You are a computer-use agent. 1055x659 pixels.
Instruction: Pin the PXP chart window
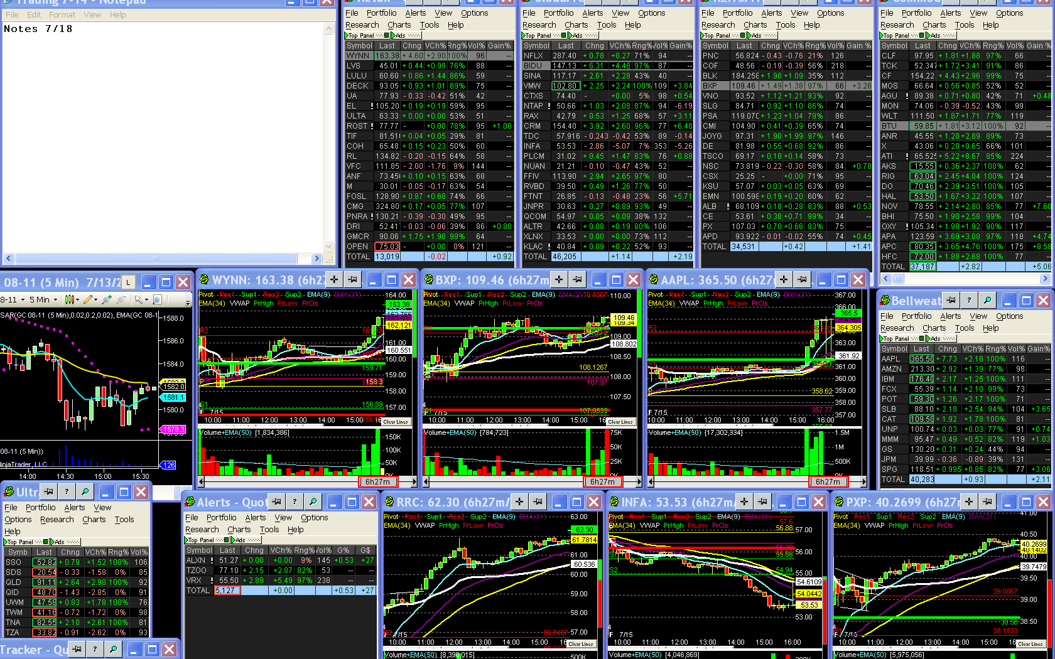(988, 501)
